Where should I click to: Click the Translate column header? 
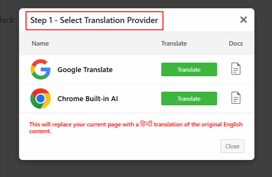tap(174, 43)
